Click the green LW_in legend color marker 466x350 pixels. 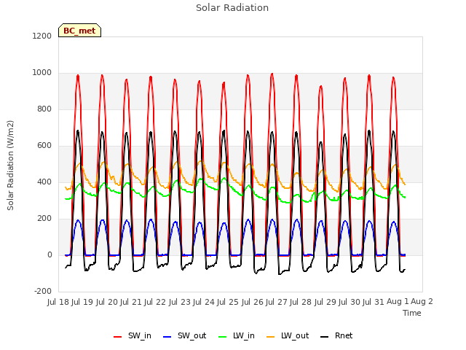pos(223,337)
